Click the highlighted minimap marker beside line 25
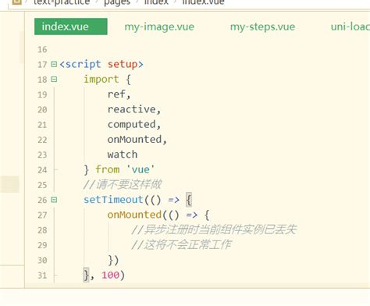The image size is (370, 306). click(x=9, y=184)
